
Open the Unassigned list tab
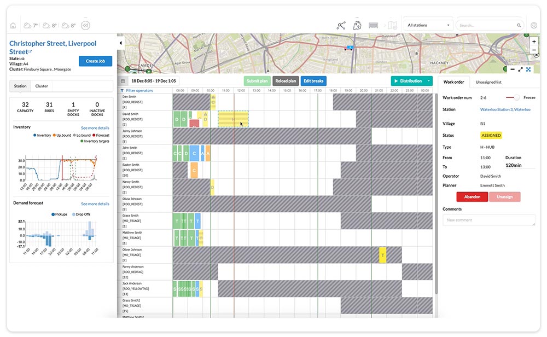tap(488, 82)
